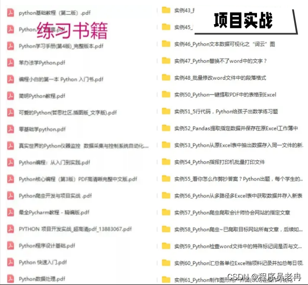
Task: Click folder name 实例58_Python爬虫~已爬取目标网站所有文章
Action: point(238,230)
